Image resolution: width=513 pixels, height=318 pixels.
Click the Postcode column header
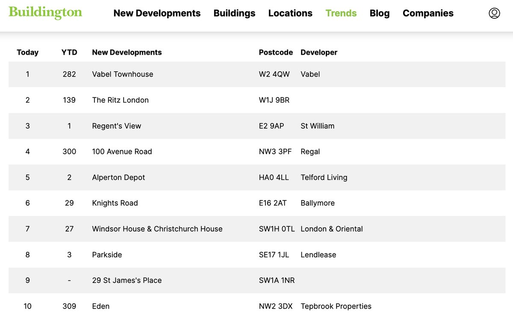point(276,53)
